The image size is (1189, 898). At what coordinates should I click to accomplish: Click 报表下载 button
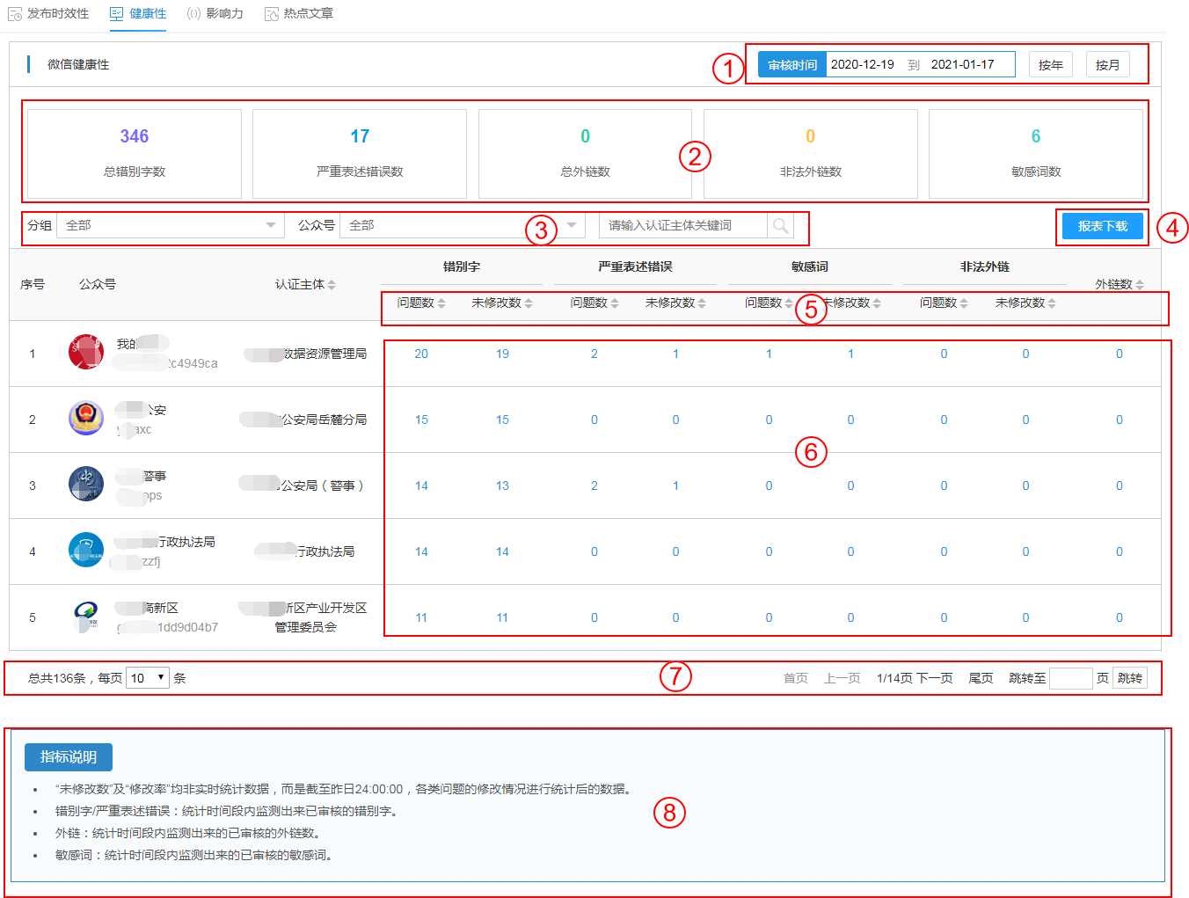click(1102, 227)
